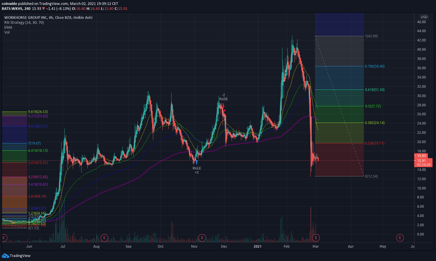This screenshot has width=436, height=261.
Task: Click the 5.414(15.51) extension label
Action: [x=38, y=163]
